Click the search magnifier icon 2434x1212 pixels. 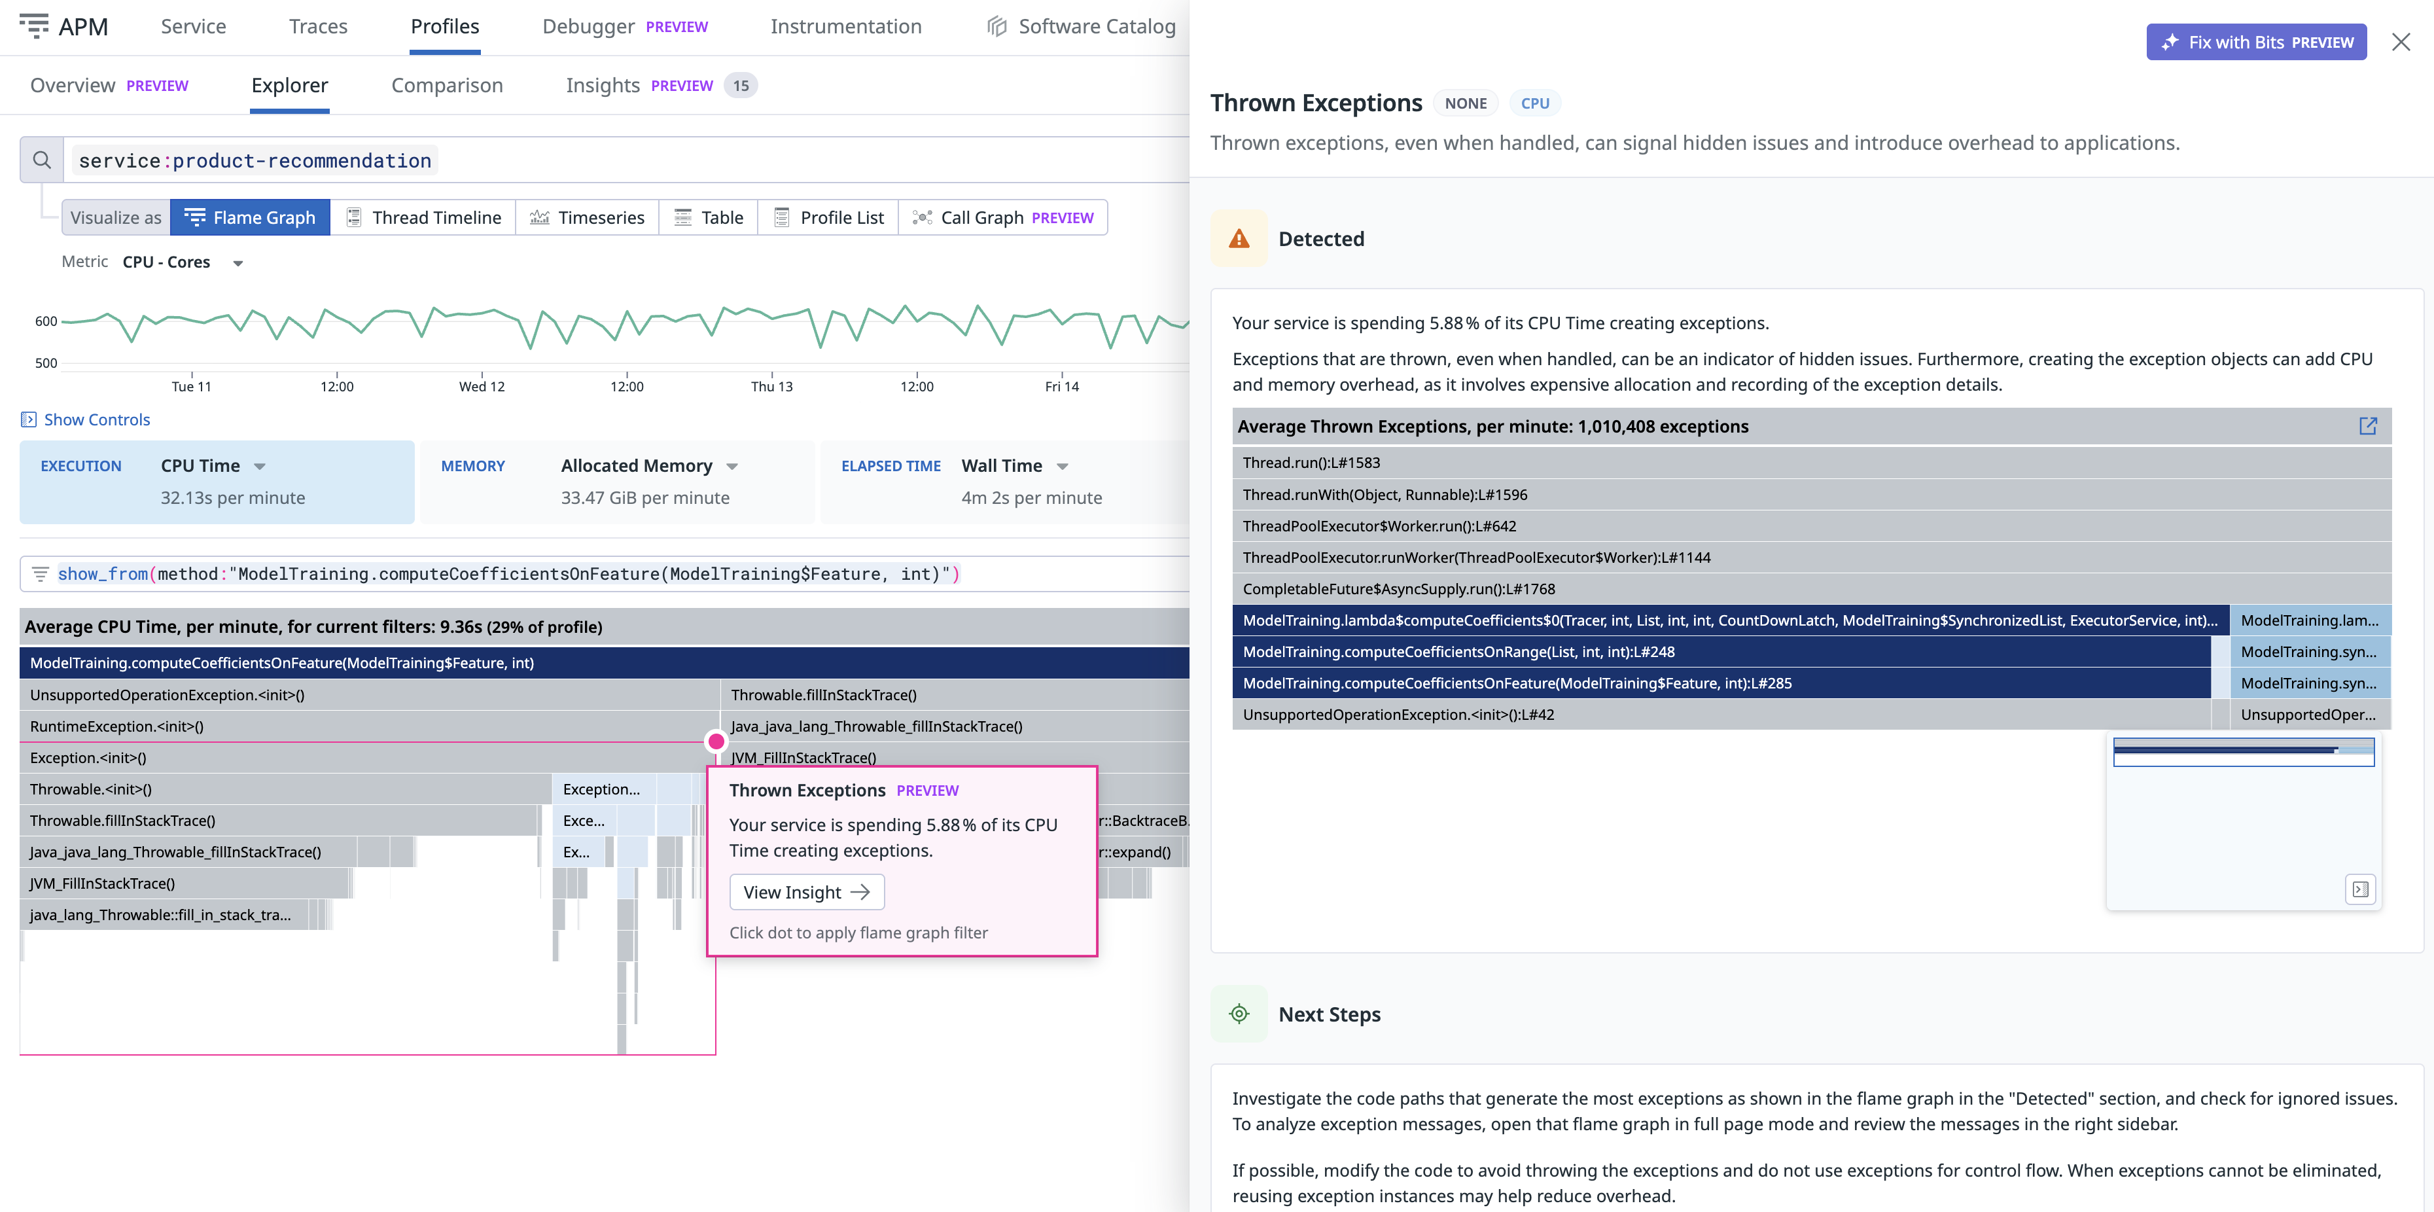(42, 160)
